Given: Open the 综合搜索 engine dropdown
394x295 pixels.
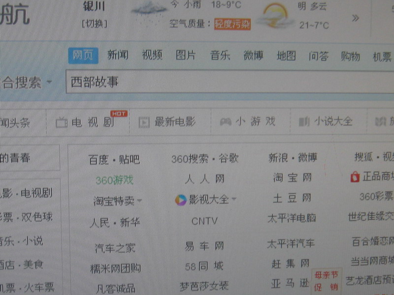Looking at the screenshot, I should coord(49,82).
